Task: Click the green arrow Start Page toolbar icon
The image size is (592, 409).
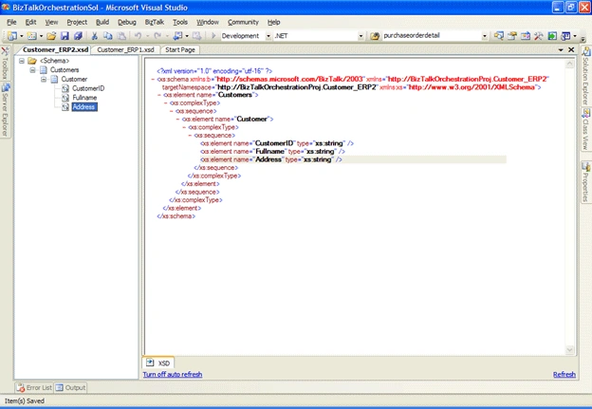Action: pos(552,36)
